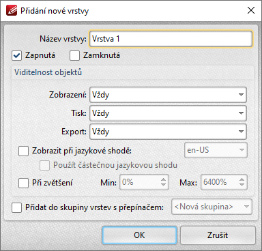262x251 pixels.
Task: Decrease Max zoom with down arrow
Action: [x=242, y=185]
